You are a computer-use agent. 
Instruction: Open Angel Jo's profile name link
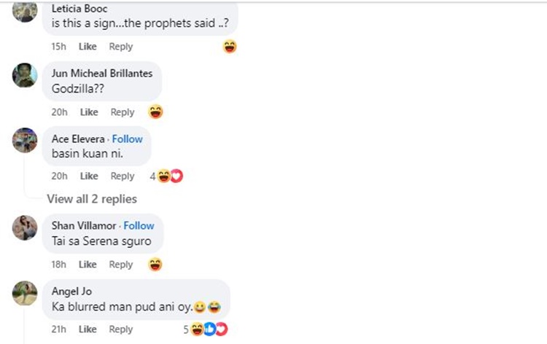[x=72, y=291]
